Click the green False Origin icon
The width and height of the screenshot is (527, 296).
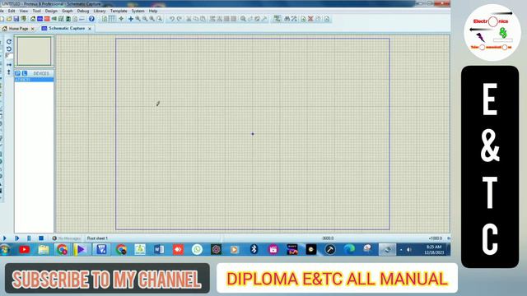121,19
